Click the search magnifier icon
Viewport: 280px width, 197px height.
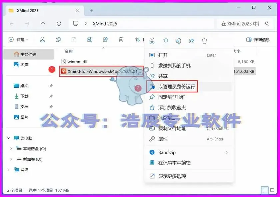[267, 24]
